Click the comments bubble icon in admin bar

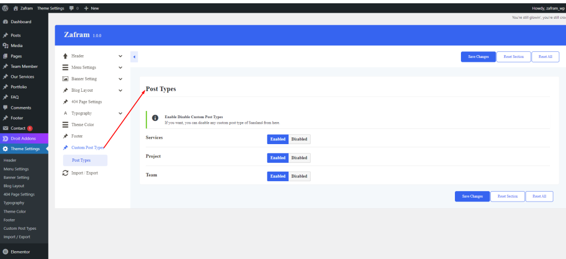(x=72, y=8)
